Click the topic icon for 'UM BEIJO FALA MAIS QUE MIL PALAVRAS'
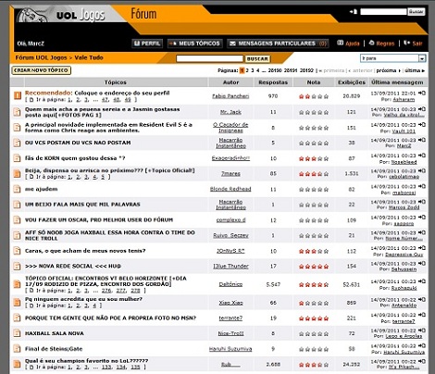The height and width of the screenshot is (374, 435). click(17, 205)
